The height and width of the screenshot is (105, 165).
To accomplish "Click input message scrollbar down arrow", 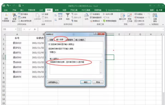I will 101,73.
